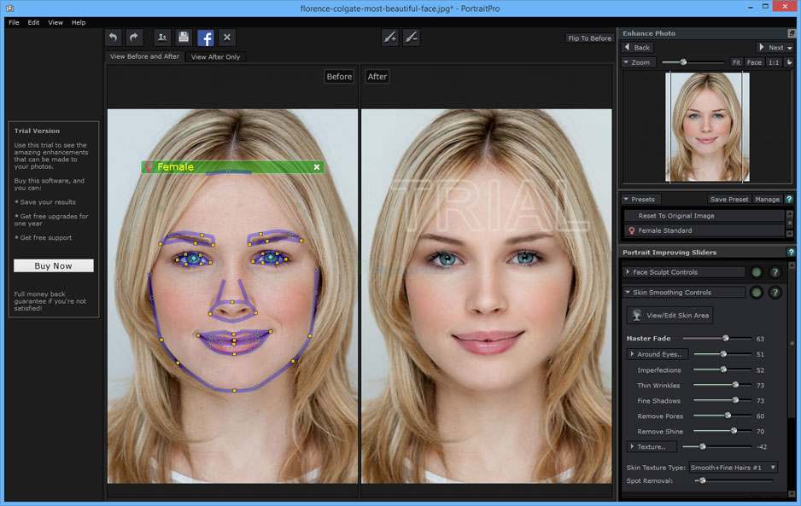Undo the last edit
This screenshot has width=801, height=506.
pyautogui.click(x=112, y=37)
